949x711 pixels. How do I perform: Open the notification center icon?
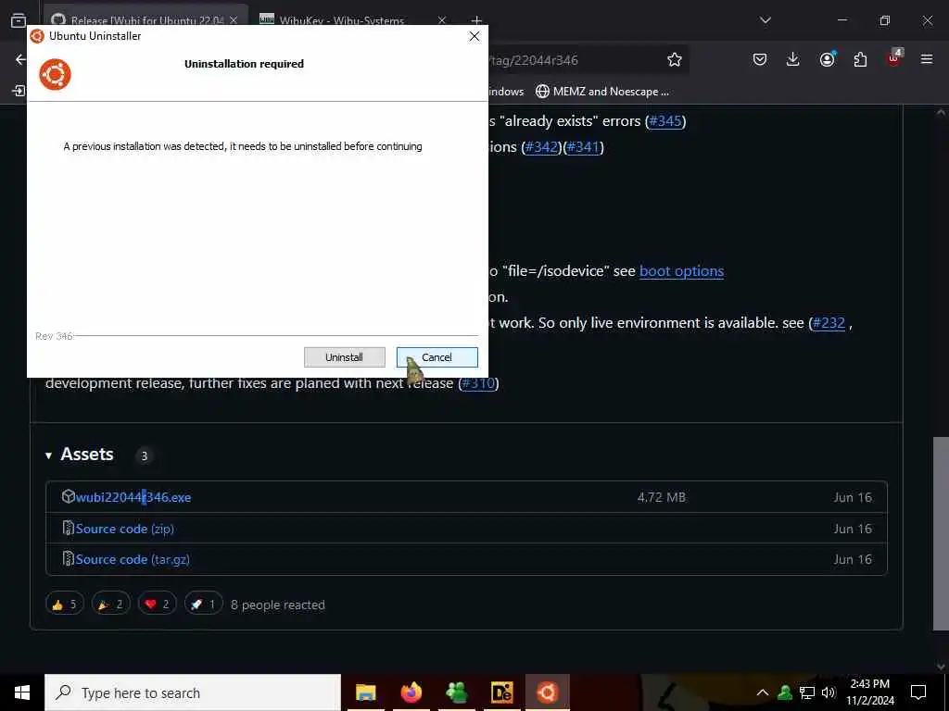click(x=918, y=692)
